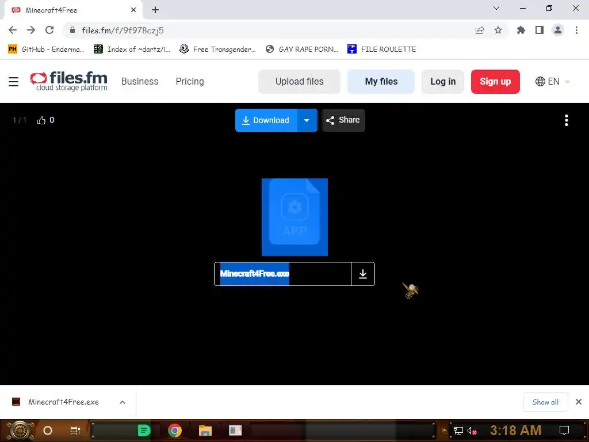The image size is (589, 442).
Task: Open the Business menu item
Action: point(140,82)
